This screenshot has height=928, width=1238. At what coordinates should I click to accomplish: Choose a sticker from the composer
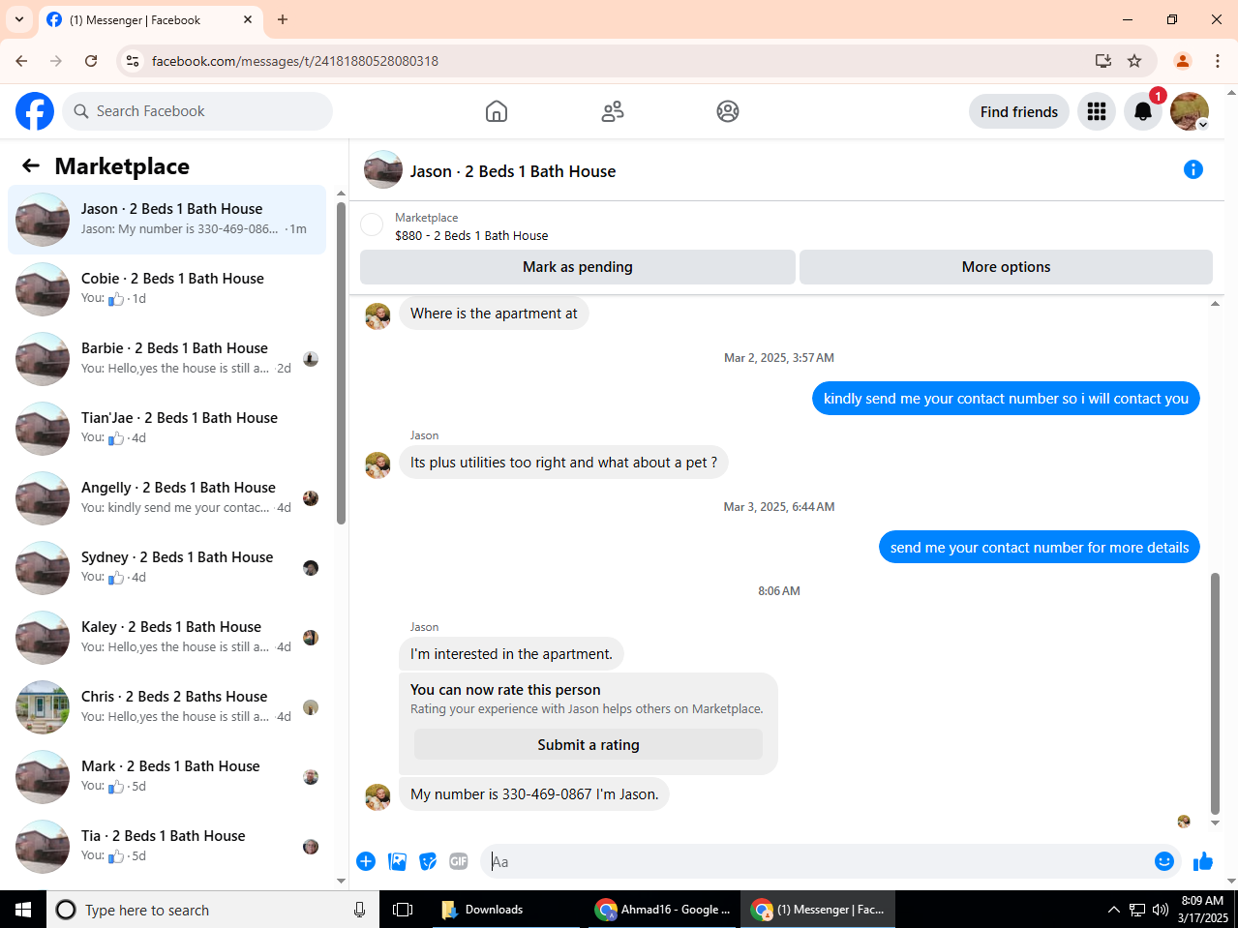428,861
